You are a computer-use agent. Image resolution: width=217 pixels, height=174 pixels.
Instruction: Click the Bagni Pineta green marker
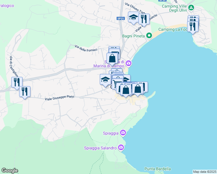click(149, 36)
